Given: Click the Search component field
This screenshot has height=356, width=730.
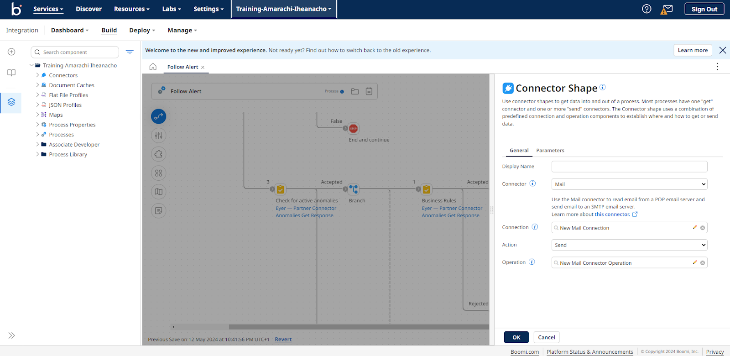Looking at the screenshot, I should (75, 52).
